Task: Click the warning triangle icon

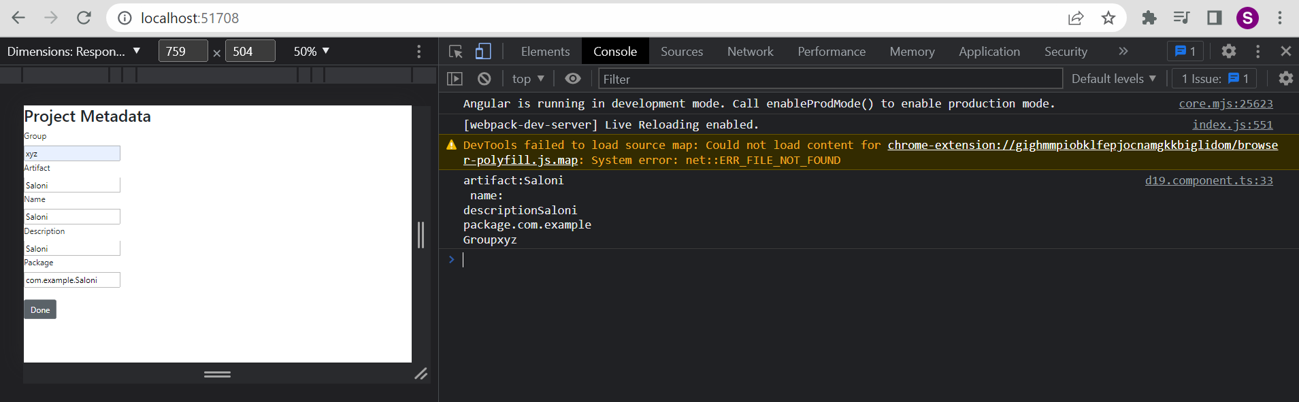Action: coord(451,145)
